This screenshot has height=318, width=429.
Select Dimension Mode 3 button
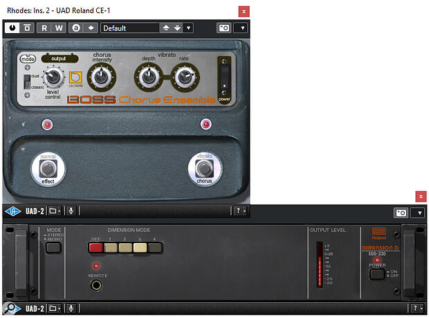click(x=140, y=247)
